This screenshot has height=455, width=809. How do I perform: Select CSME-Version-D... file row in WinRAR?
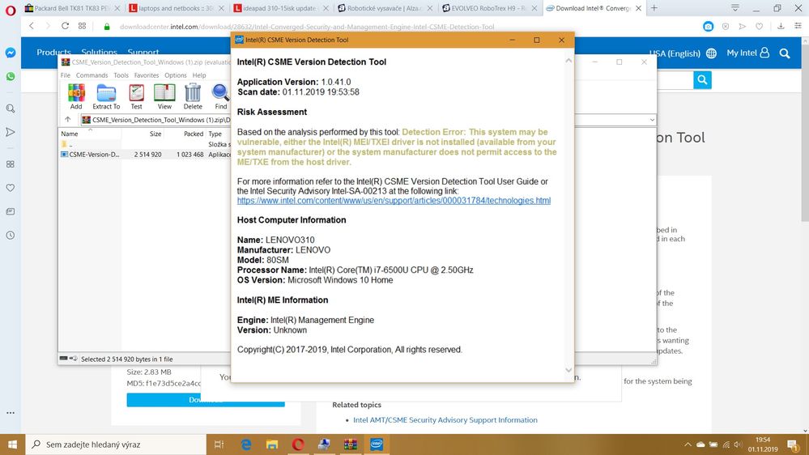coord(145,155)
